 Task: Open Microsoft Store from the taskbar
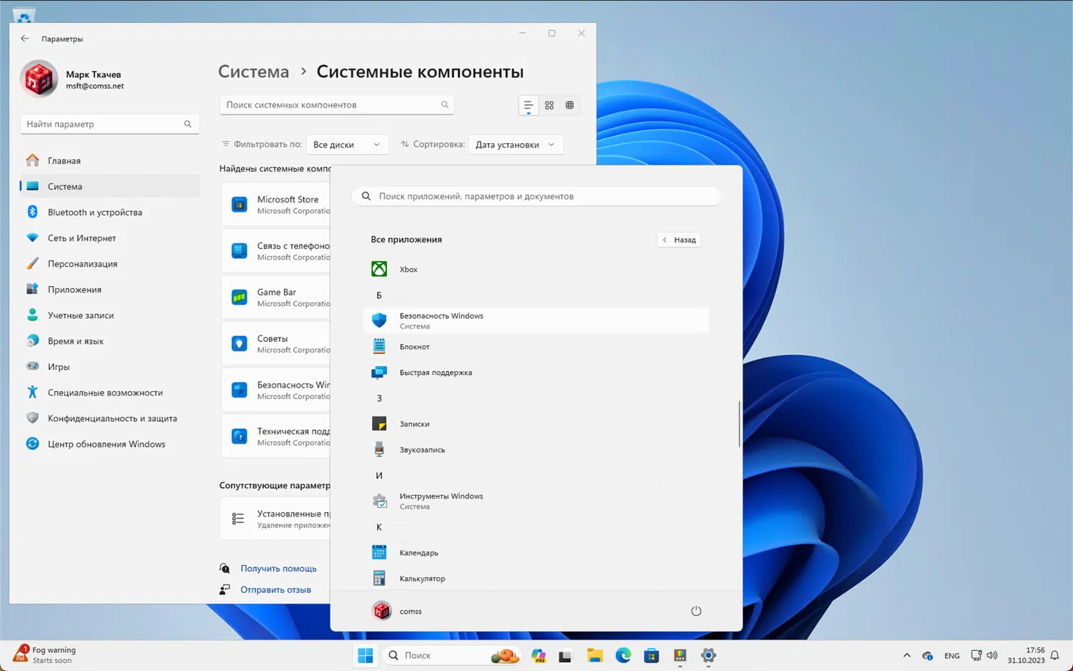[651, 655]
